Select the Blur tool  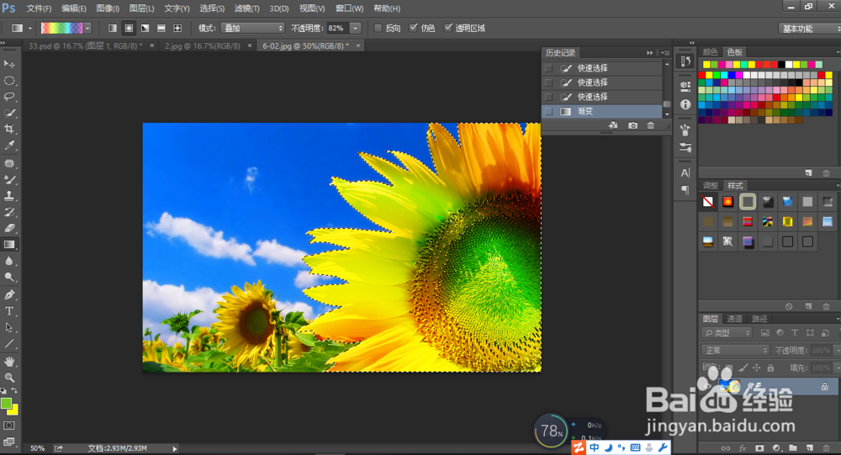click(x=9, y=261)
